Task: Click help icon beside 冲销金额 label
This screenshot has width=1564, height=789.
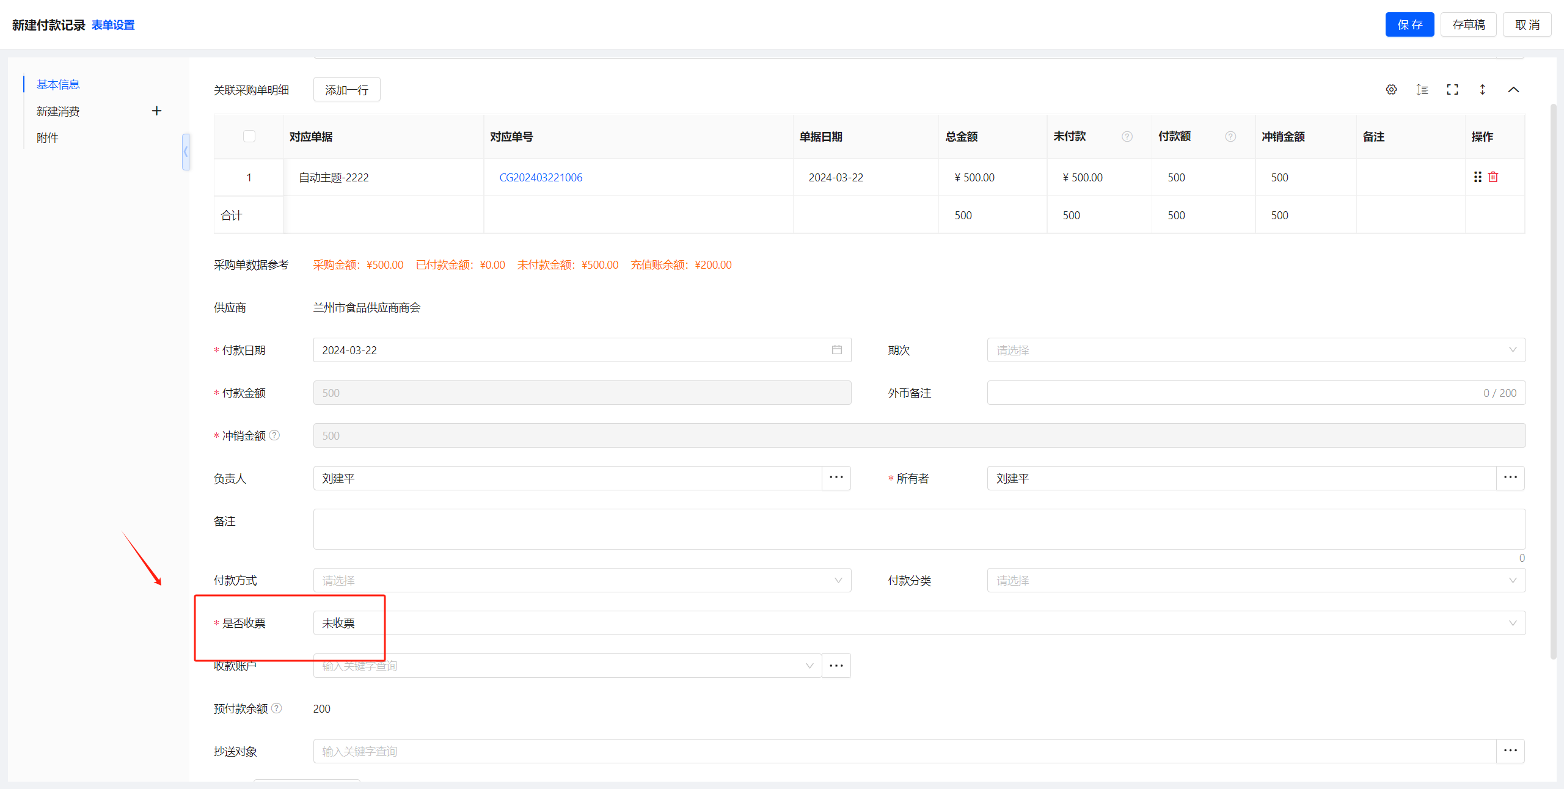Action: (275, 435)
